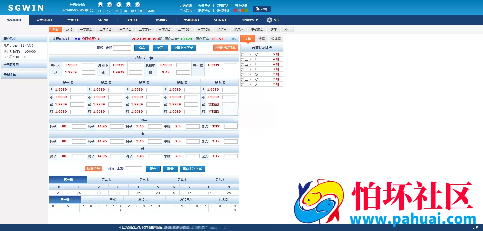Switch to the 幸运飞艇 game tab
The image size is (483, 231).
click(73, 20)
